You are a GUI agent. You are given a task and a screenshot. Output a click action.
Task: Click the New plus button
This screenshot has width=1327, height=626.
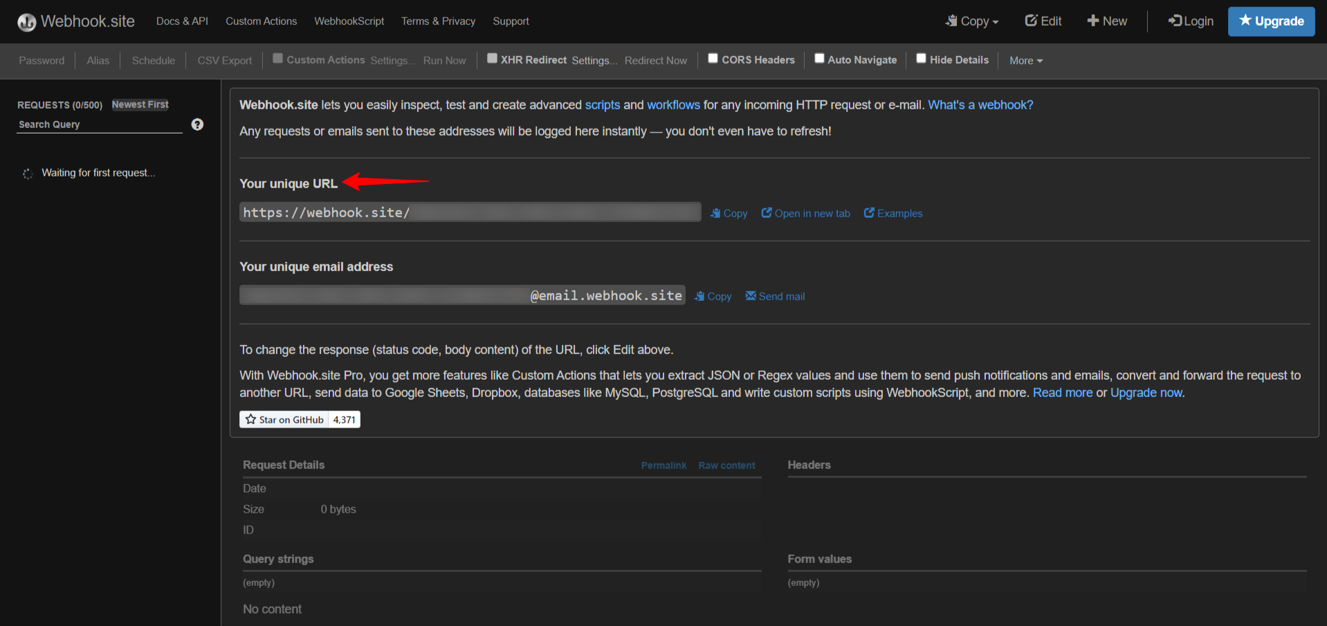pyautogui.click(x=1107, y=21)
